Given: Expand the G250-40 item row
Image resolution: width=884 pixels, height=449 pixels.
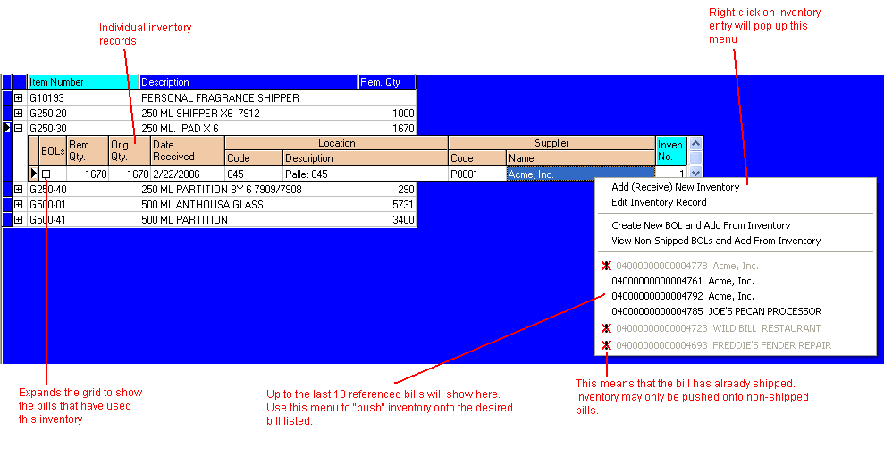Looking at the screenshot, I should pyautogui.click(x=19, y=190).
